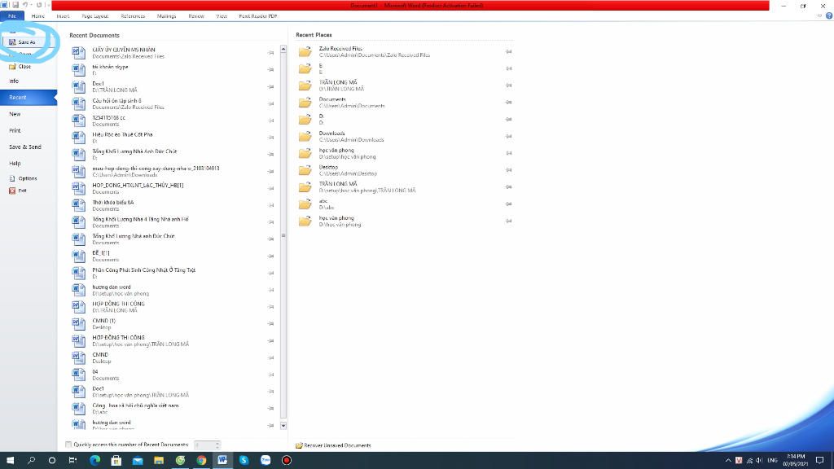Launch Microsoft Edge from the taskbar
Viewport: 834px width, 469px height.
coord(94,461)
